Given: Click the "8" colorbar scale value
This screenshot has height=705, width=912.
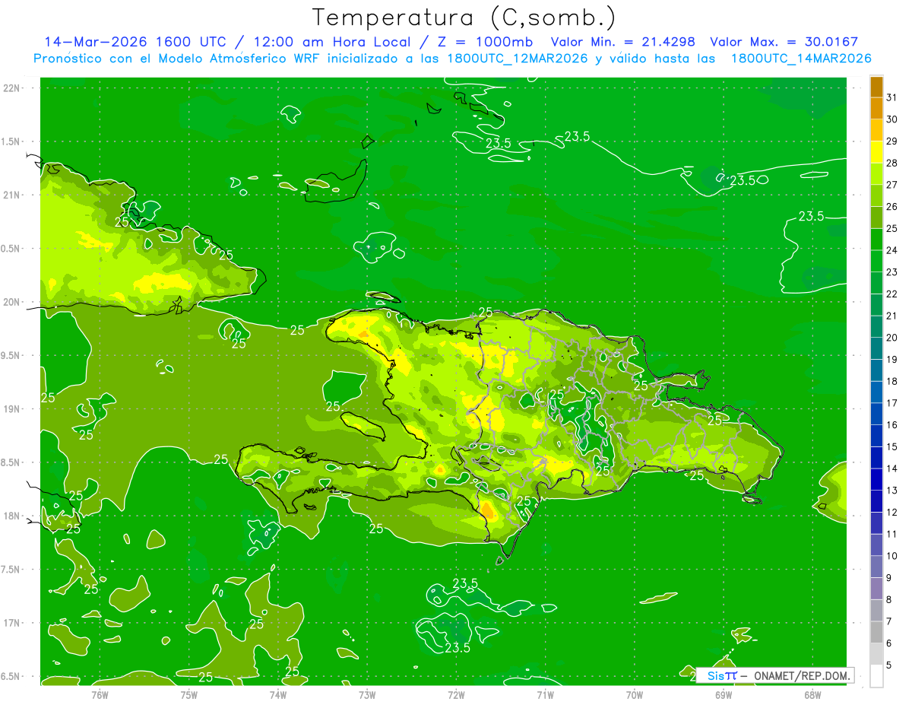Looking at the screenshot, I should pos(889,599).
